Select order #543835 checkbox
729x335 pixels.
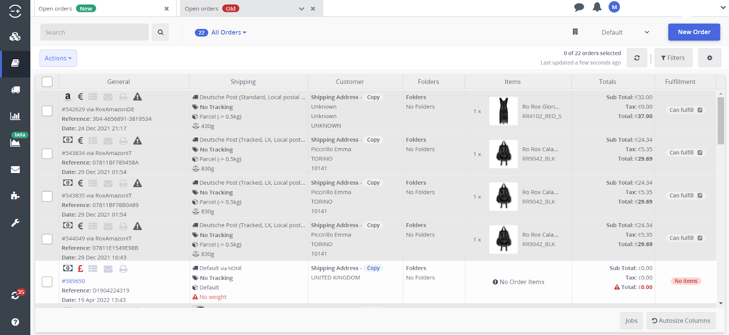pos(47,196)
